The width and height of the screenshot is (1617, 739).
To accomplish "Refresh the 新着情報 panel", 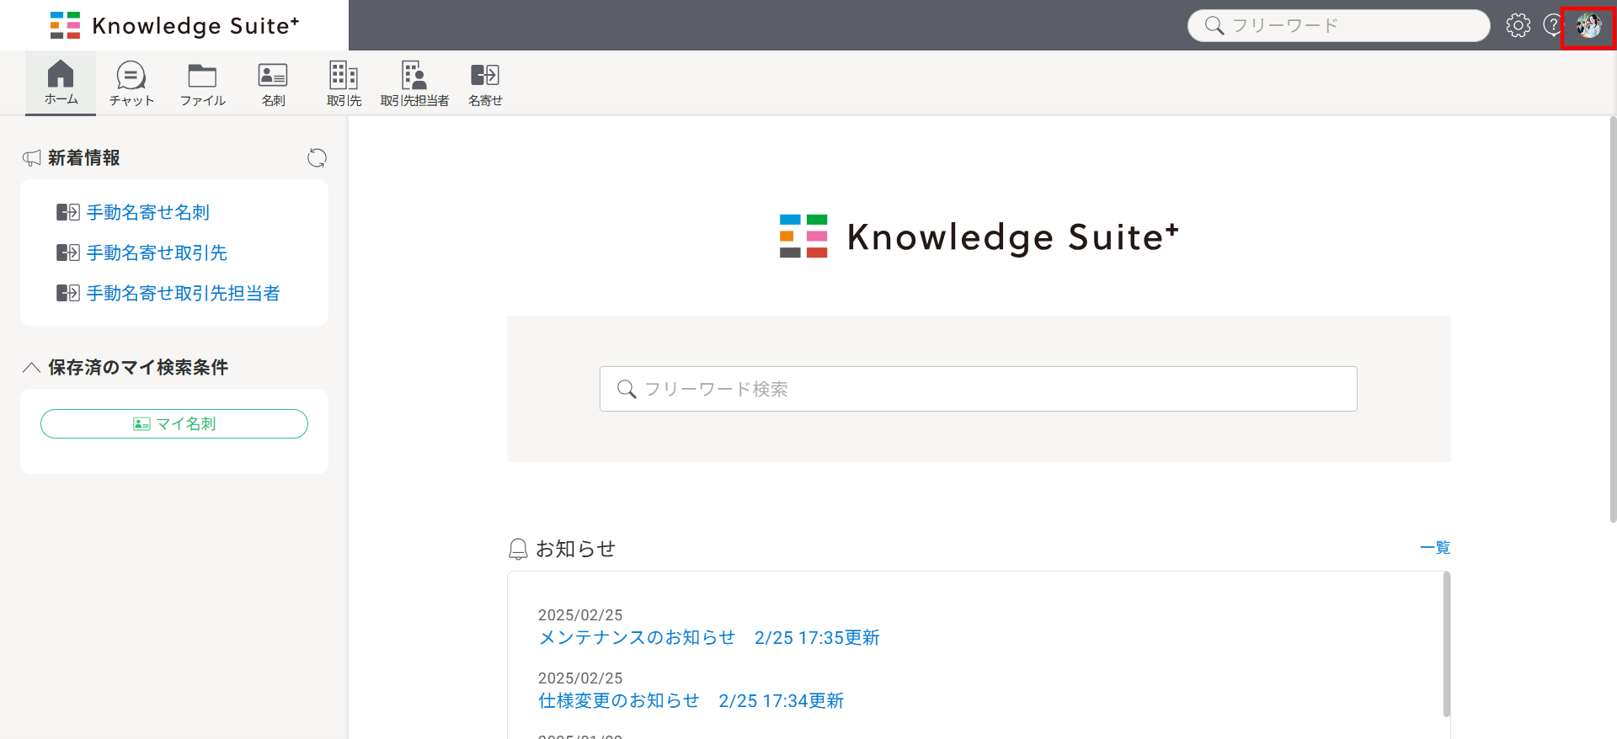I will 317,158.
